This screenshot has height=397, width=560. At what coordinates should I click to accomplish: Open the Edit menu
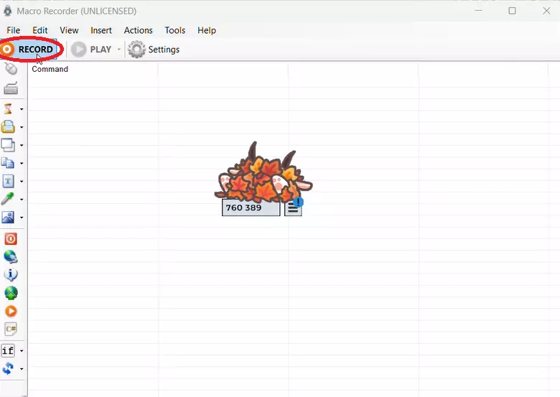39,30
